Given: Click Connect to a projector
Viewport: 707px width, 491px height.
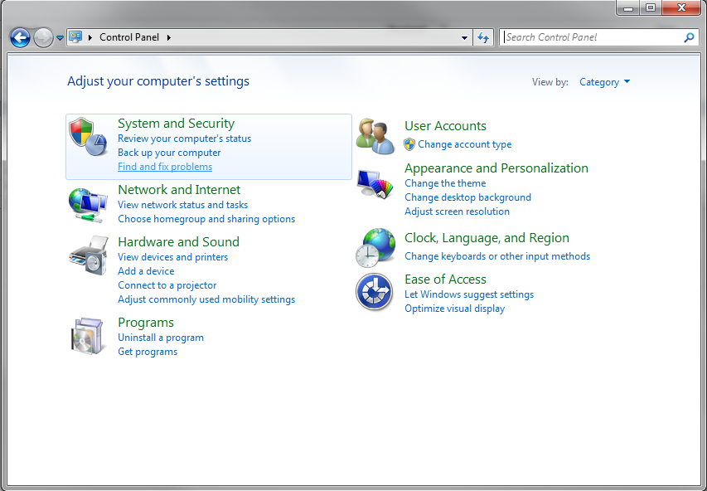Looking at the screenshot, I should pyautogui.click(x=167, y=285).
